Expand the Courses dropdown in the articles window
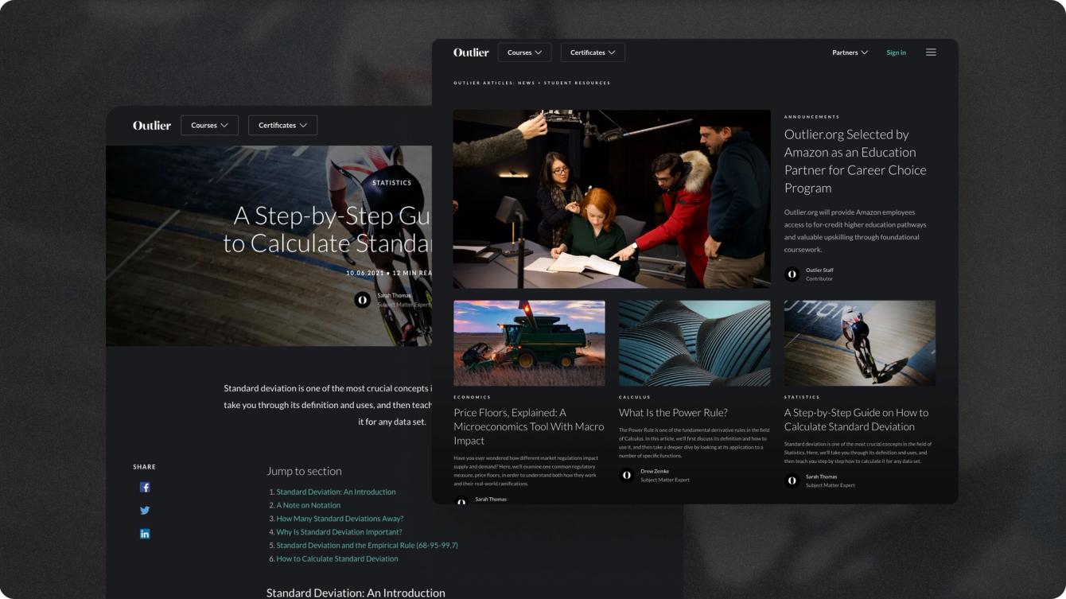This screenshot has width=1066, height=599. coord(525,53)
